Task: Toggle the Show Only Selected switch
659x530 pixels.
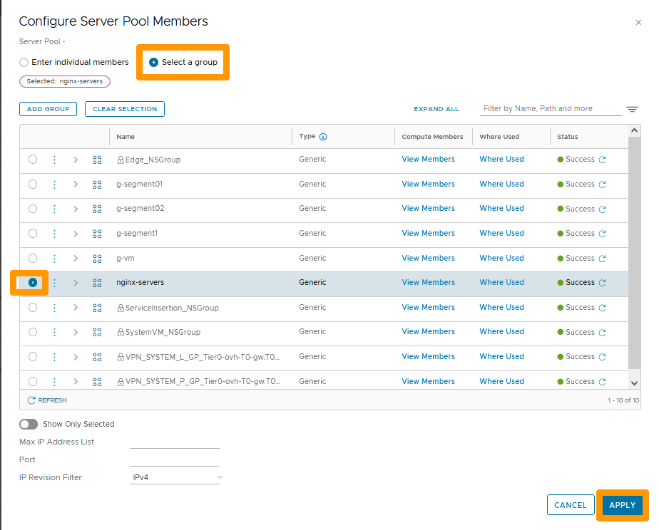Action: 29,424
